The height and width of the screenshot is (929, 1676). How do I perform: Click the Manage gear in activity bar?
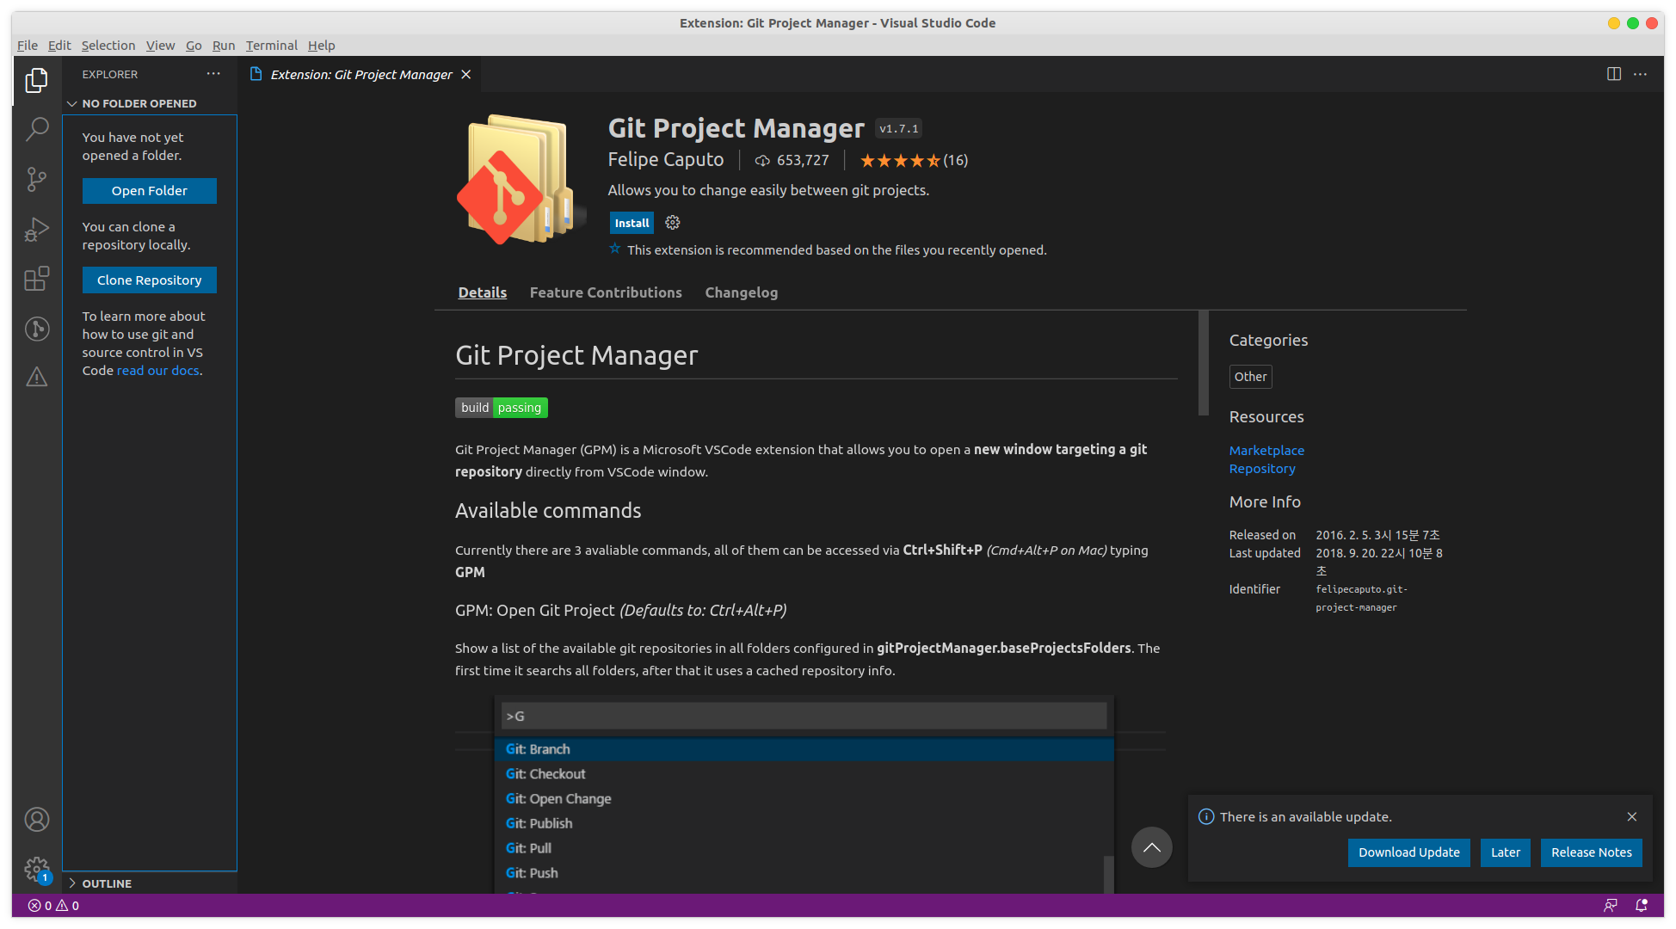[36, 869]
